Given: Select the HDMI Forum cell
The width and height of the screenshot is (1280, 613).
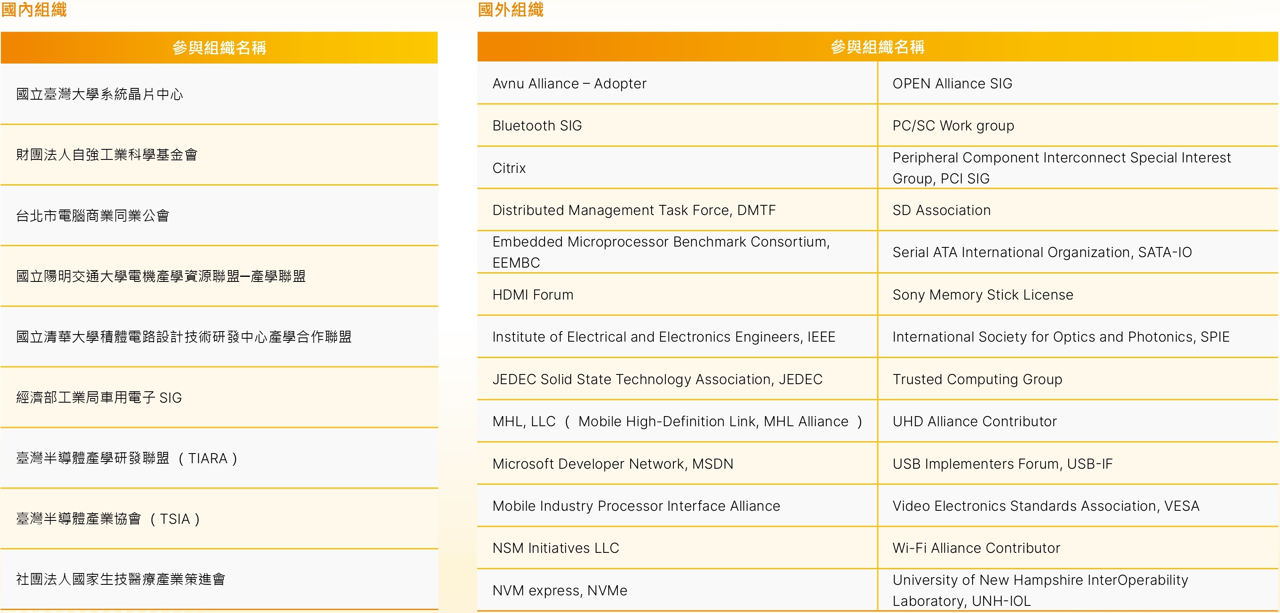Looking at the screenshot, I should coord(677,295).
